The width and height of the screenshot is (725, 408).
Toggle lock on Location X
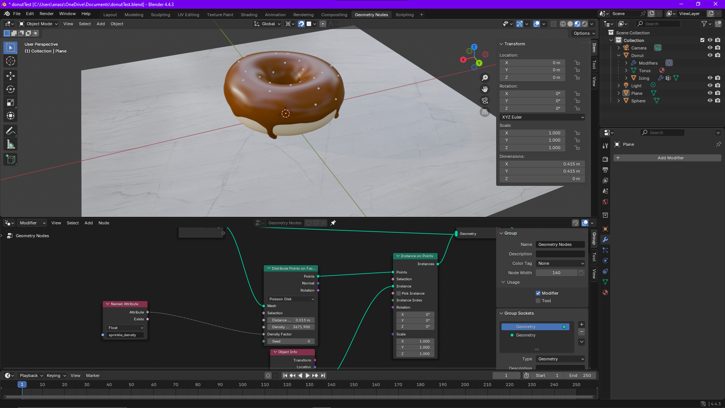click(577, 63)
